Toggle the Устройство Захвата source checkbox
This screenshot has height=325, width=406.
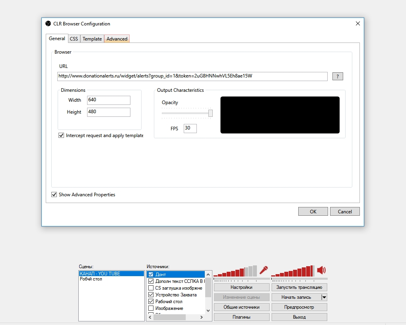(x=151, y=294)
